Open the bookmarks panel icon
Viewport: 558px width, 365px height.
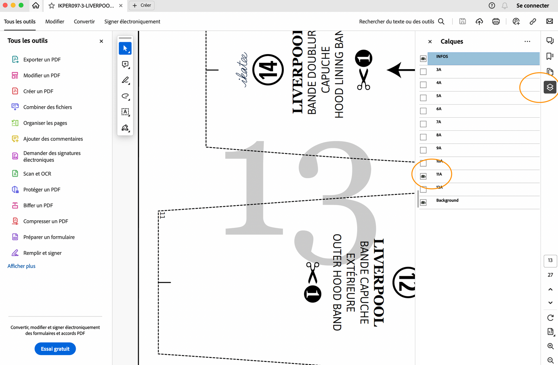tap(550, 56)
